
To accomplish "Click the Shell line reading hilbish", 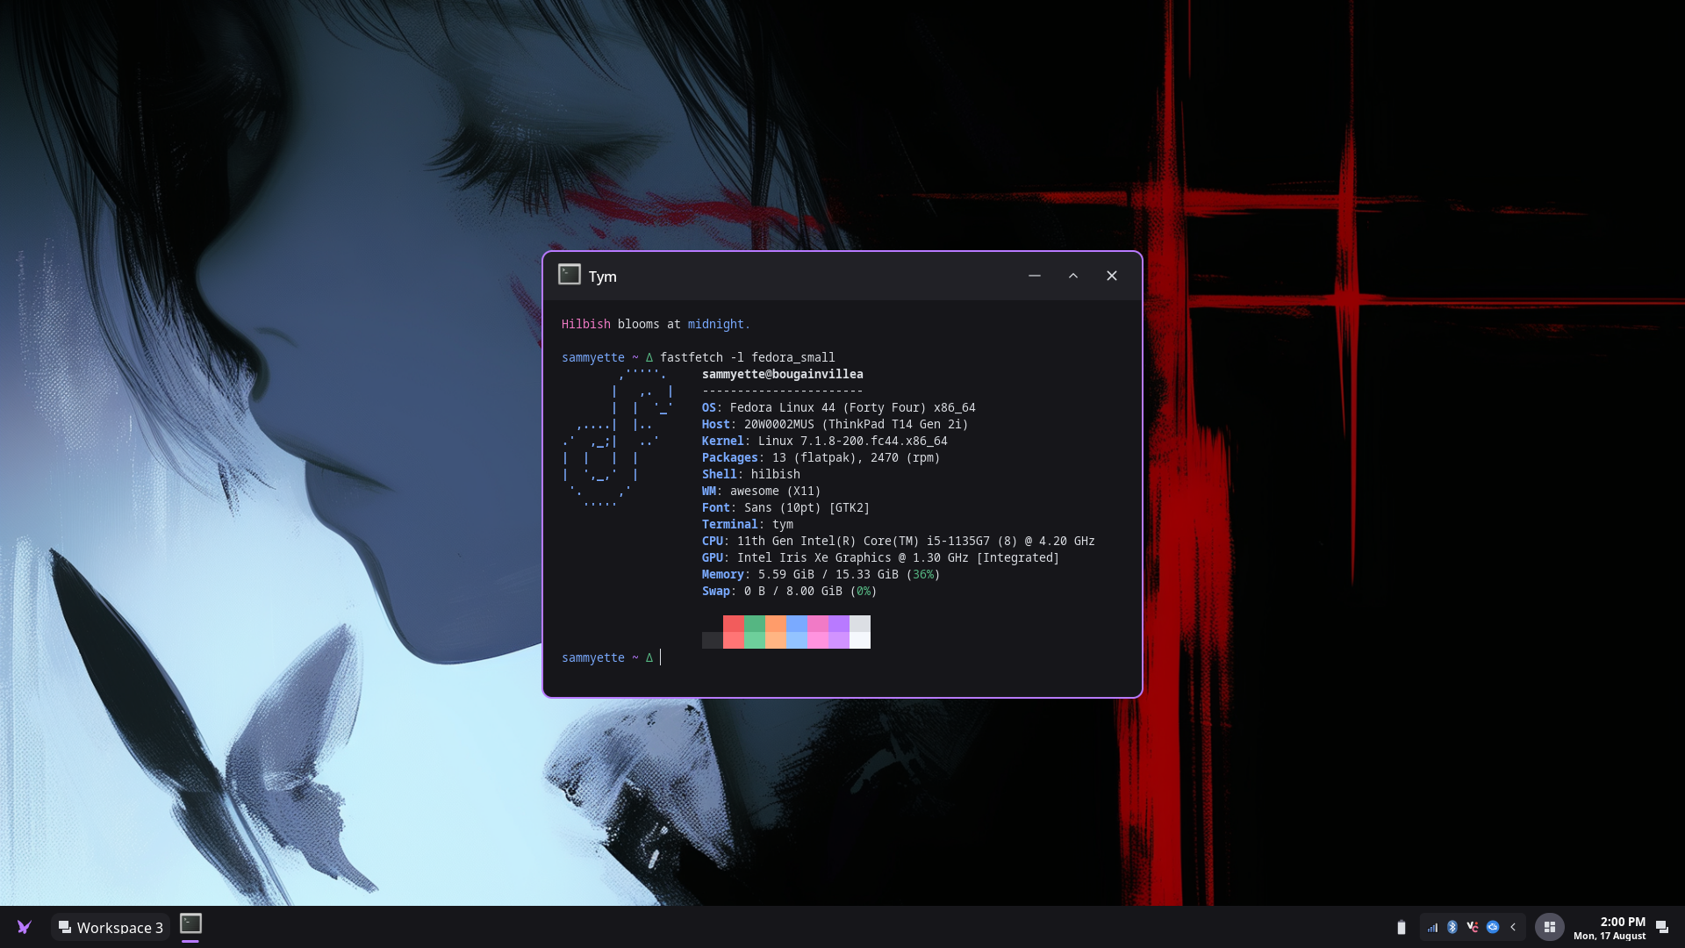I will click(x=751, y=474).
